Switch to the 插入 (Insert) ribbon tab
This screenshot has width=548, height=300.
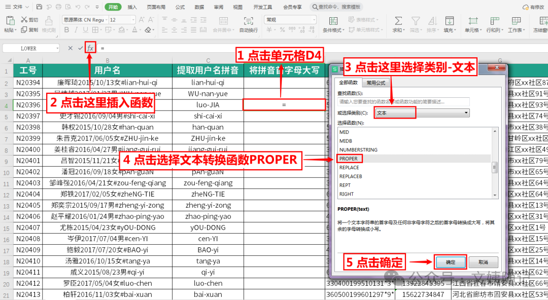(x=132, y=7)
